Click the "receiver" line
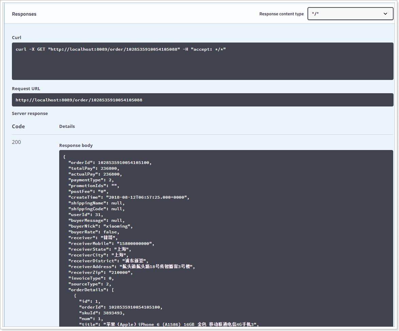The height and width of the screenshot is (331, 399). coord(93,238)
